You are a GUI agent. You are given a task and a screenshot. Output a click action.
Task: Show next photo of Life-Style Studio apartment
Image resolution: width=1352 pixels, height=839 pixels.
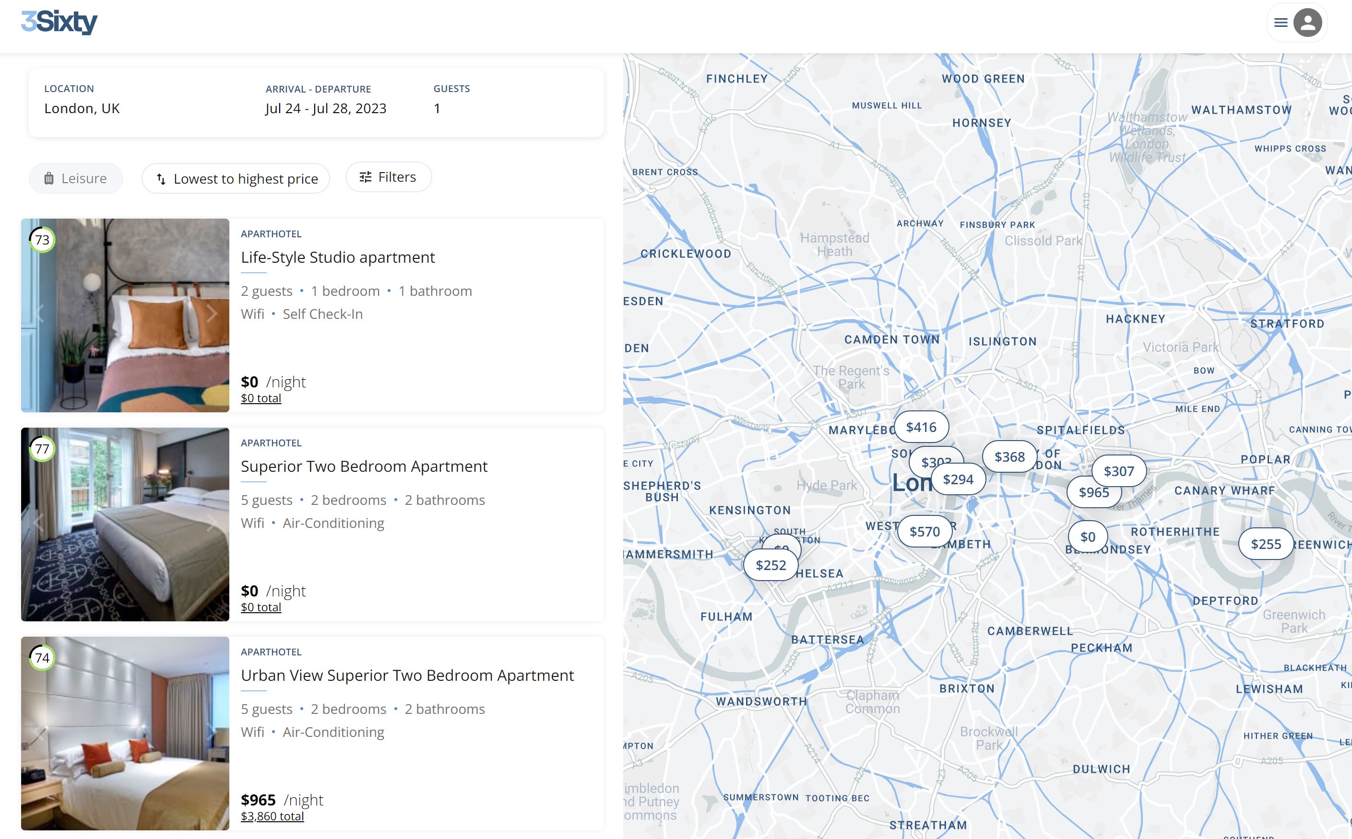[x=212, y=314]
